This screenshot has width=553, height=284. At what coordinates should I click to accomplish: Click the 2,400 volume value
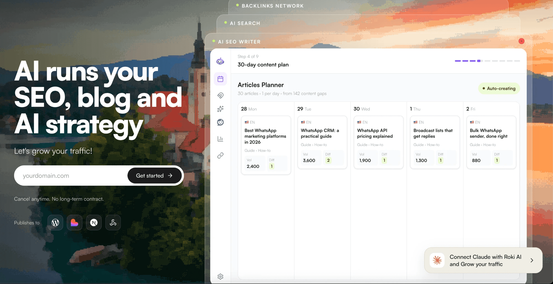(x=253, y=166)
